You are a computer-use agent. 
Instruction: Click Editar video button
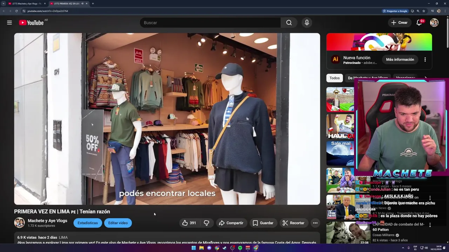[118, 223]
